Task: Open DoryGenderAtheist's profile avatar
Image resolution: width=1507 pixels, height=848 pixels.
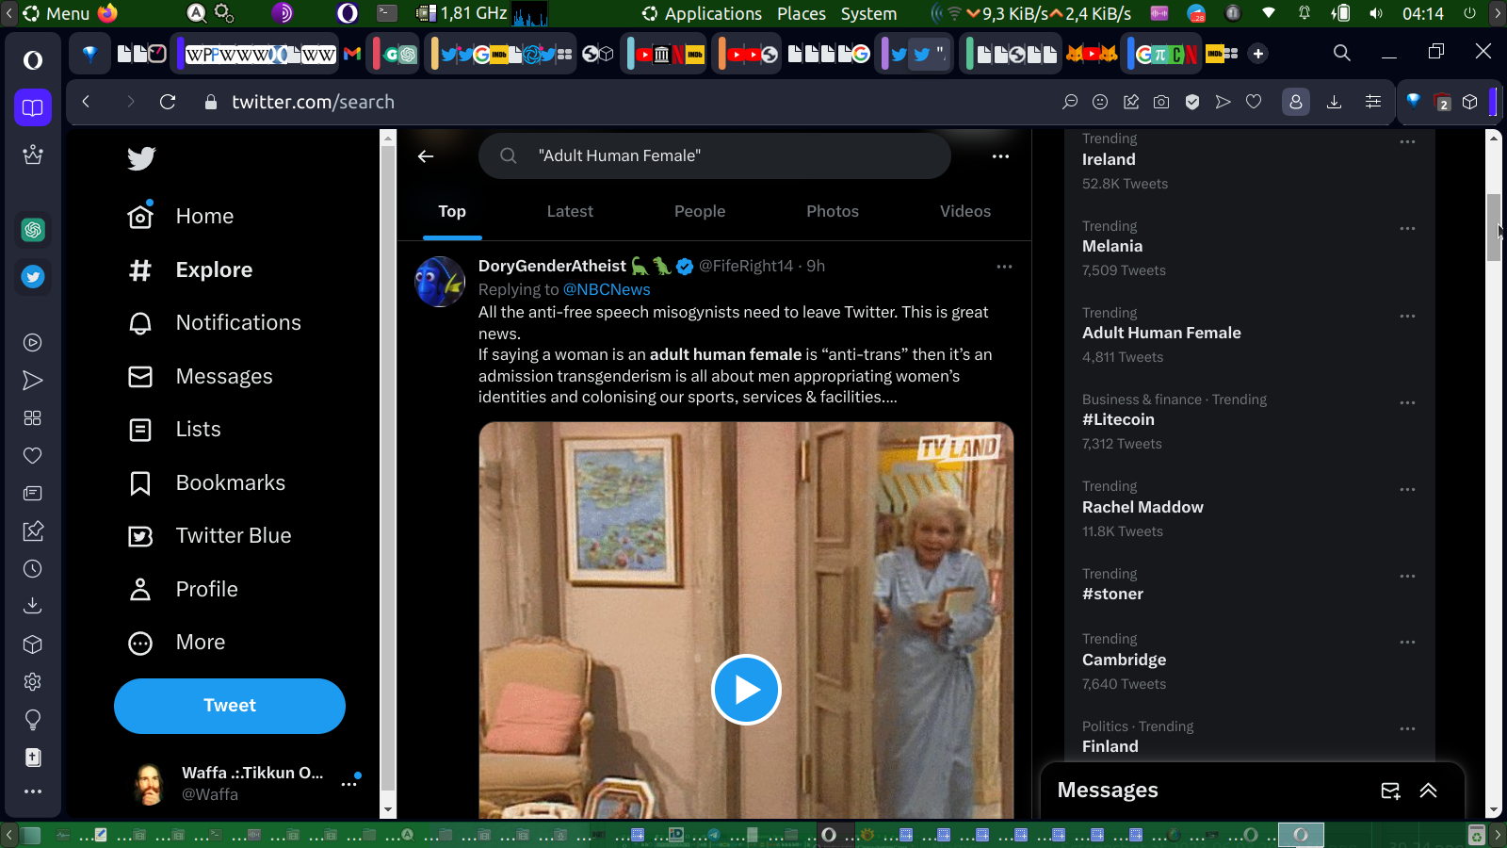Action: coord(441,282)
